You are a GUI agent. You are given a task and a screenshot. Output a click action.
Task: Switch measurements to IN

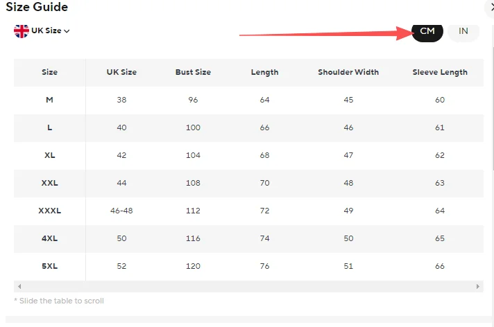point(463,31)
